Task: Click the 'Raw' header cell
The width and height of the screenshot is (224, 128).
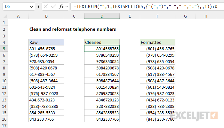Action: 46,42
